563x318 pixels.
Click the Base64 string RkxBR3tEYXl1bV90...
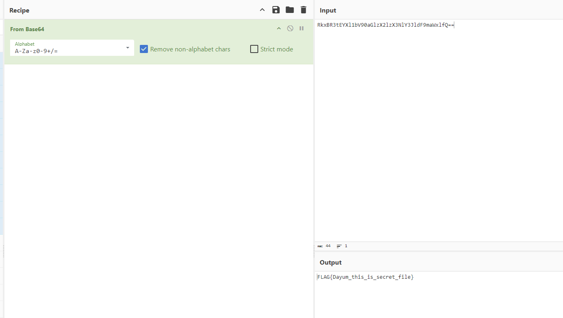tap(342, 25)
